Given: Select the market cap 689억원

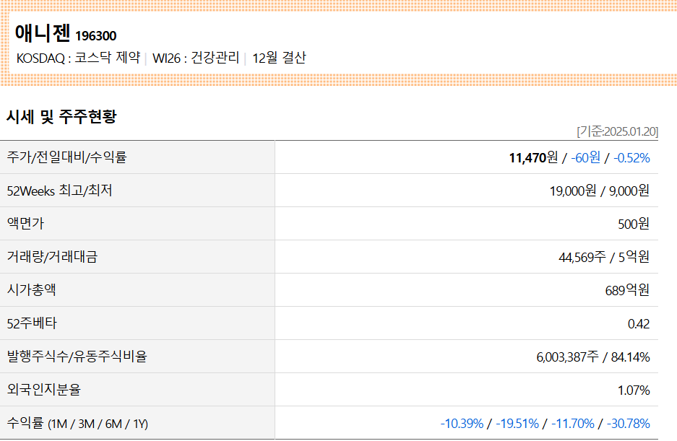Looking at the screenshot, I should click(627, 290).
